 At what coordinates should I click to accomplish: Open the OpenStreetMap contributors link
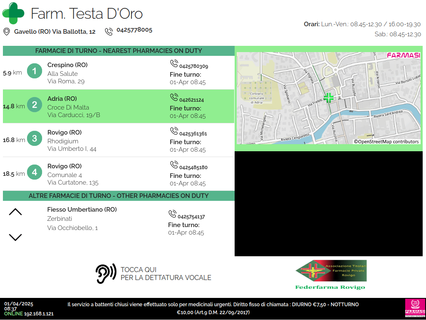(386, 142)
